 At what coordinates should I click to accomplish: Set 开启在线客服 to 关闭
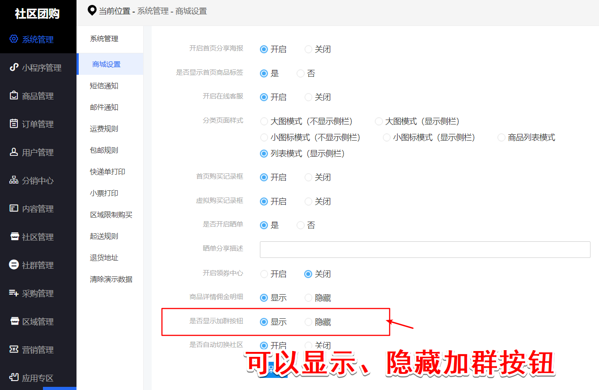(308, 97)
